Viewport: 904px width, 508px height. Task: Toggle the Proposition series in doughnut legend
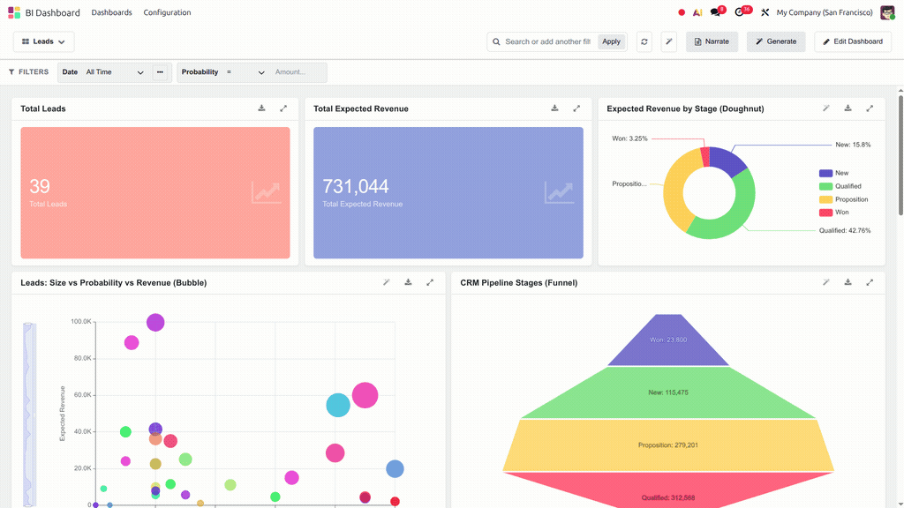tap(843, 199)
